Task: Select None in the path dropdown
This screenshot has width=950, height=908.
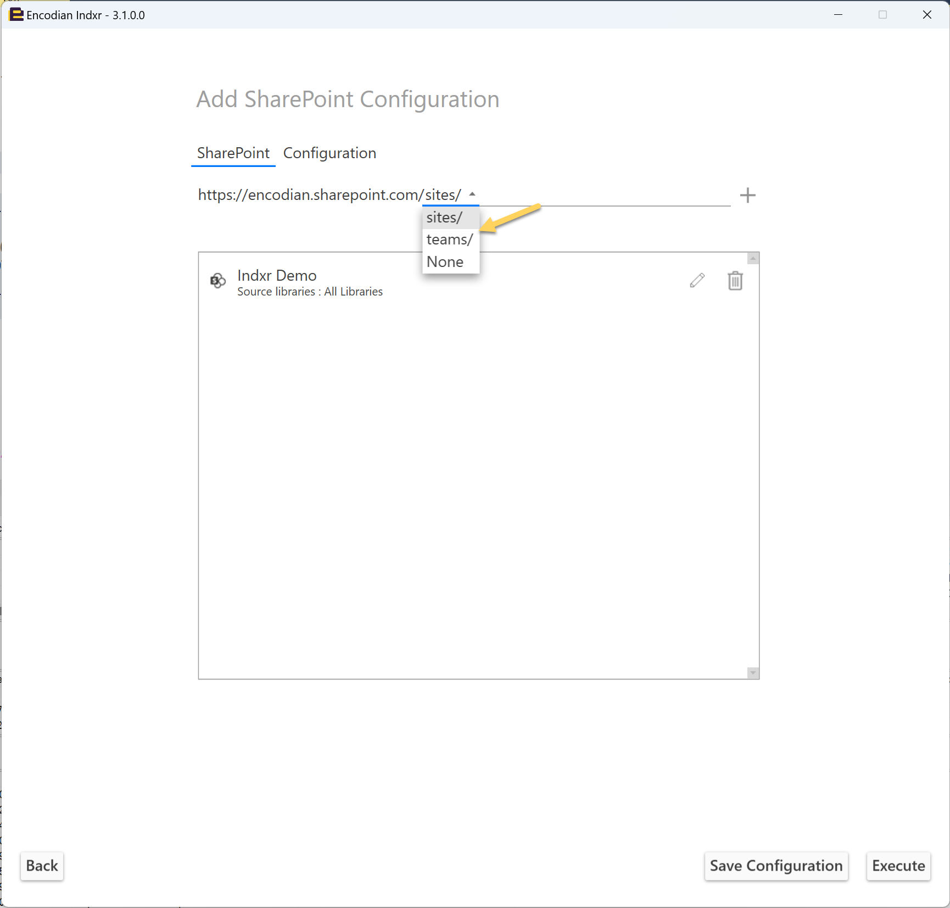Action: pos(451,261)
